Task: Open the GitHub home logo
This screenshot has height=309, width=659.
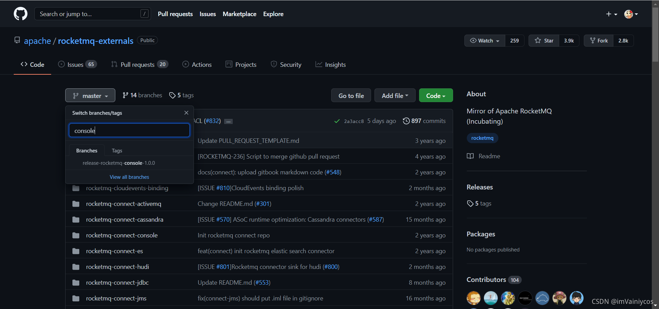Action: pyautogui.click(x=21, y=14)
